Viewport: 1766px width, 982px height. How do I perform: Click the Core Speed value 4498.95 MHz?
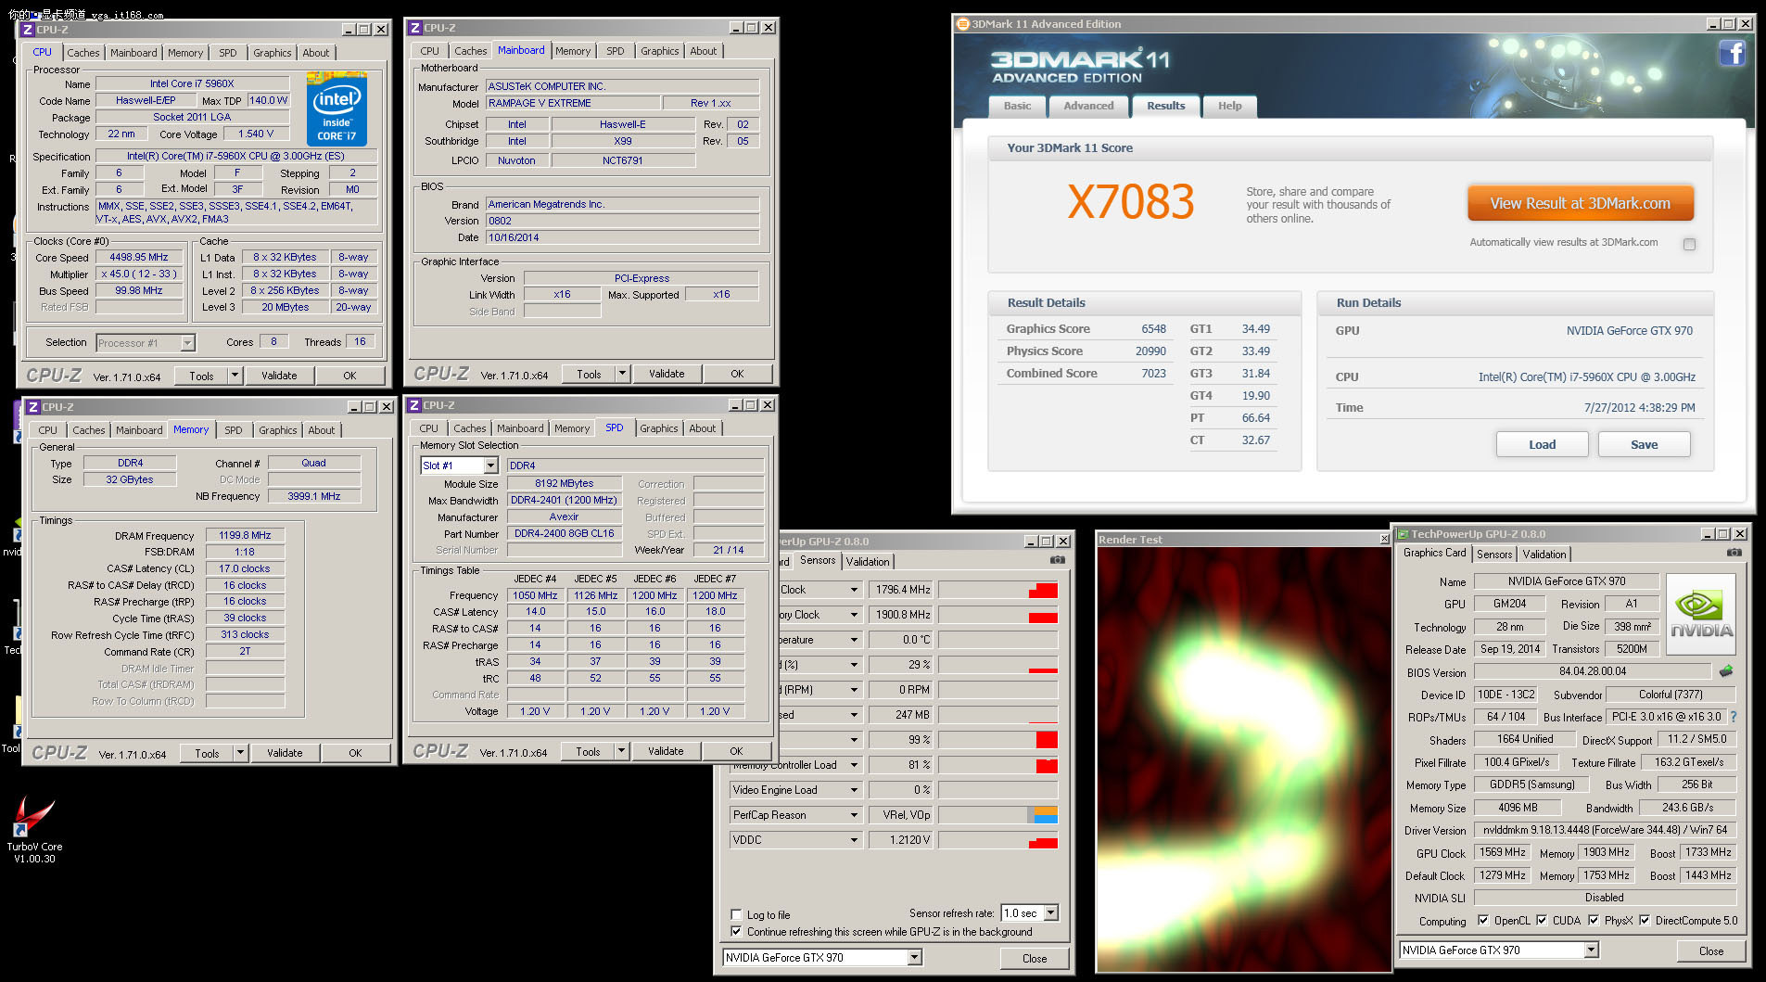click(139, 258)
